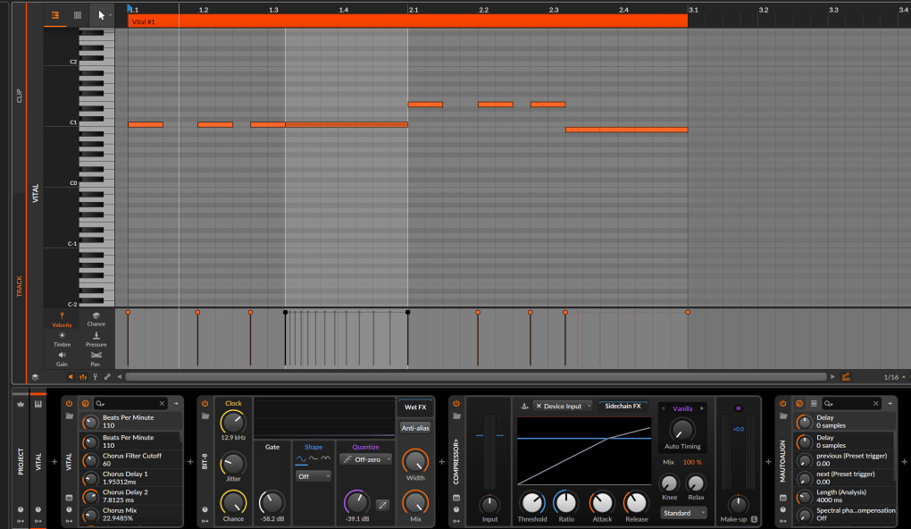The width and height of the screenshot is (911, 529).
Task: Click the horizontal scrollbar of note editor
Action: point(476,377)
